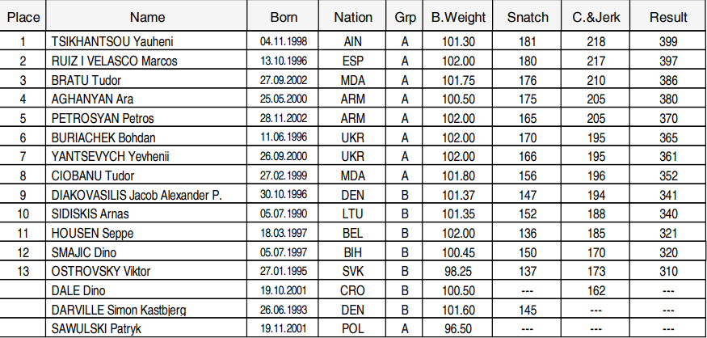This screenshot has height=338, width=707.
Task: Select the C.&Jerk column header
Action: coord(596,17)
